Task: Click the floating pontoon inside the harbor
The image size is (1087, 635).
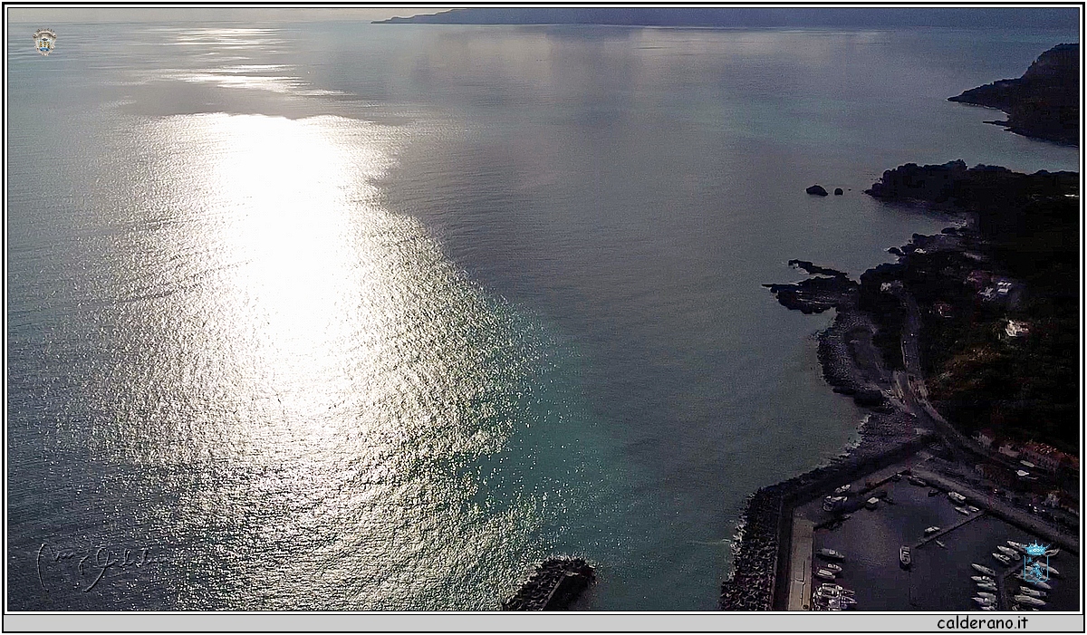Action: coord(948,528)
